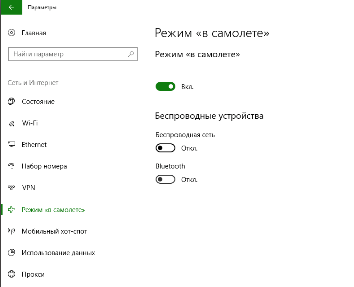This screenshot has width=354, height=287.
Task: Focus the Найти параметр search field
Action: (x=72, y=54)
